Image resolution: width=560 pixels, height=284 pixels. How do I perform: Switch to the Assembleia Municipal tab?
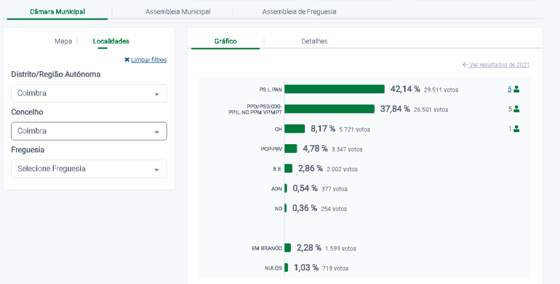178,11
